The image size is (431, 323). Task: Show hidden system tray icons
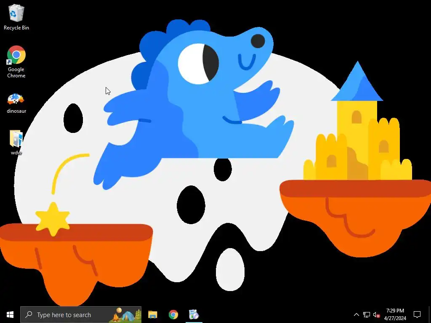pos(356,315)
